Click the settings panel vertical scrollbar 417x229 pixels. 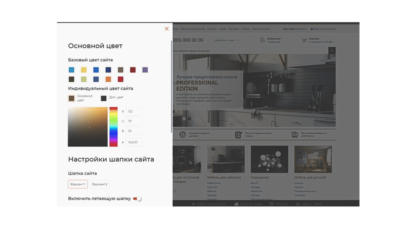click(x=171, y=86)
